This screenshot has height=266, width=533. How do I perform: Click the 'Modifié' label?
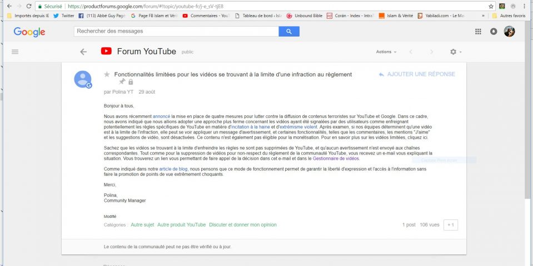point(110,216)
